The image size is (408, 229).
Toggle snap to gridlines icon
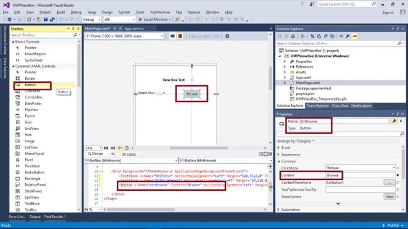pyautogui.click(x=112, y=148)
